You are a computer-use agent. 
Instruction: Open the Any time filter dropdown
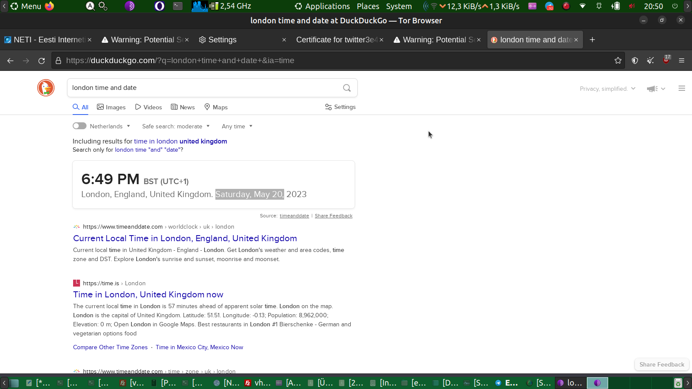click(237, 126)
